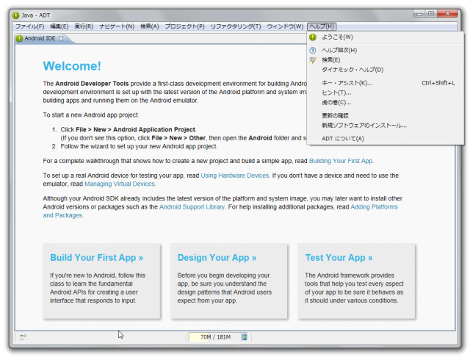470x357 pixels.
Task: Select ヒント(T)... menu item
Action: point(386,93)
